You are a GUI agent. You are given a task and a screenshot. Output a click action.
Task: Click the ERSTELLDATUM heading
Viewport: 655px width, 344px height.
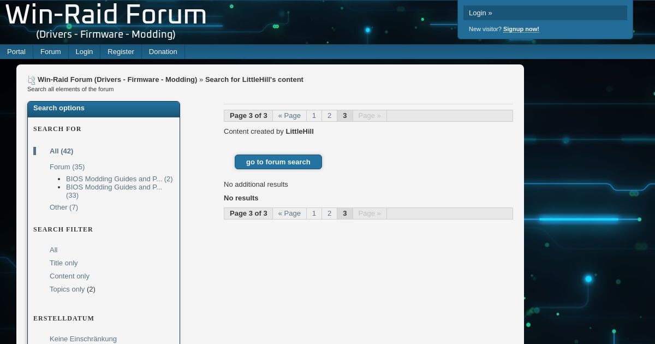64,318
